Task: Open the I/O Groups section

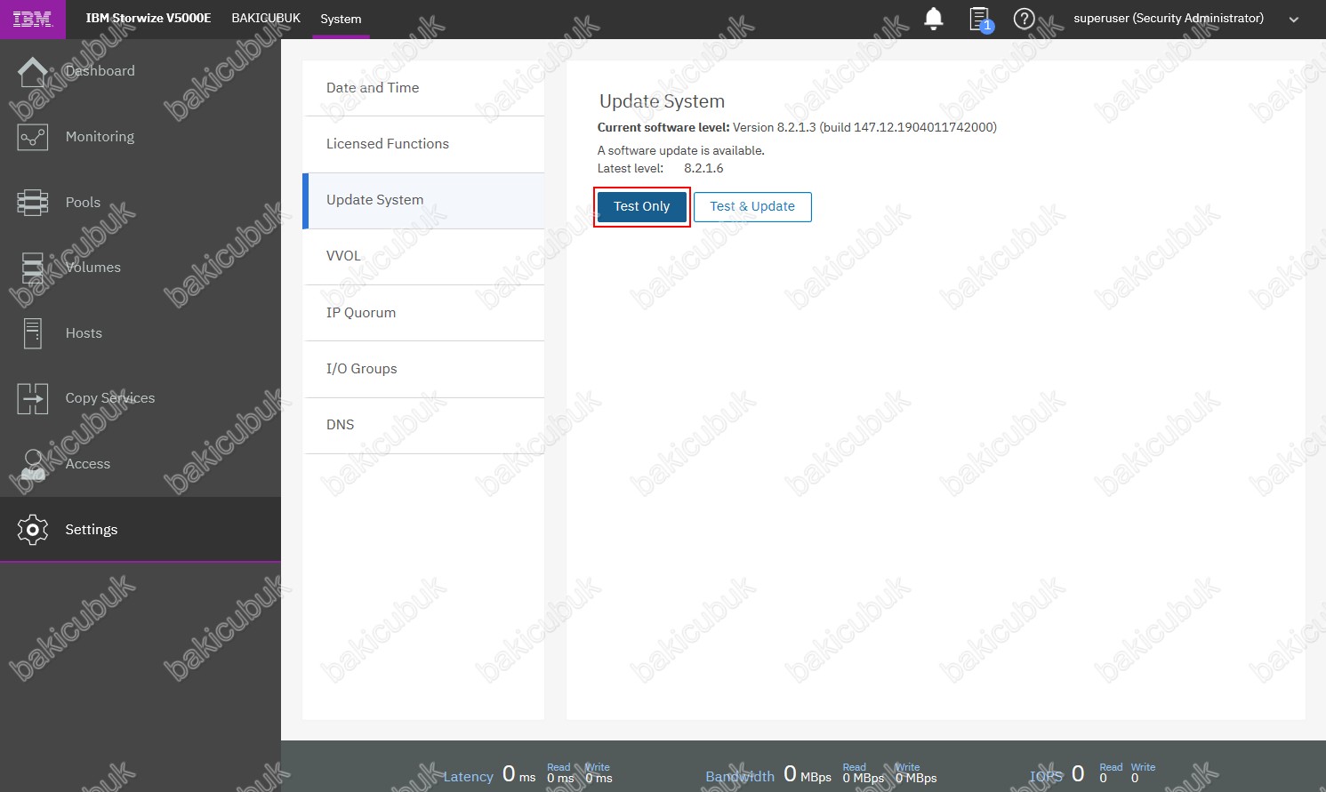Action: tap(423, 369)
